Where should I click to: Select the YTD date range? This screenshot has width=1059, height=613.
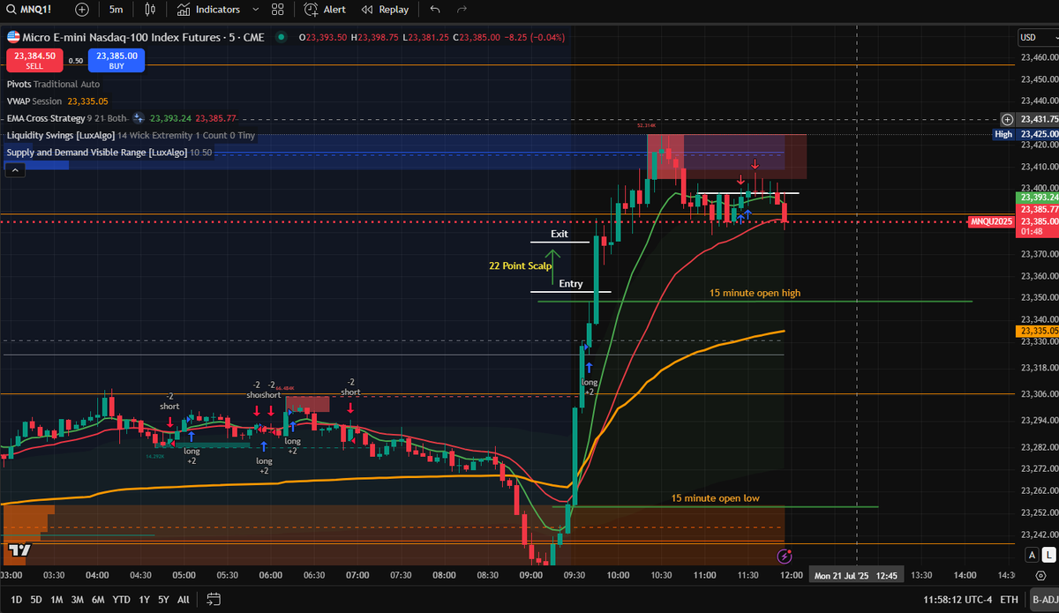(123, 600)
